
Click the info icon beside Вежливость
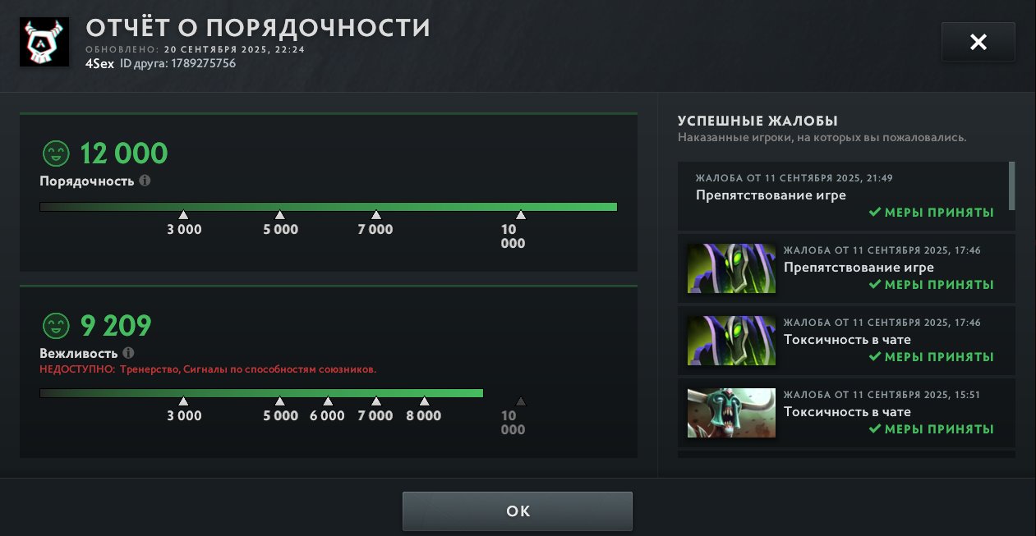(128, 353)
